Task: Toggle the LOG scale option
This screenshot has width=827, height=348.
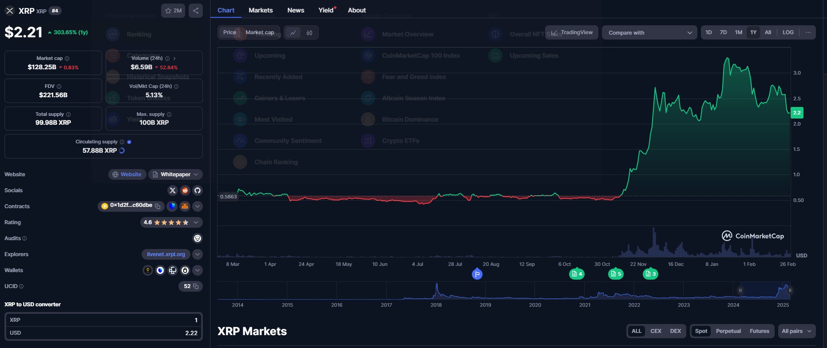Action: [788, 32]
